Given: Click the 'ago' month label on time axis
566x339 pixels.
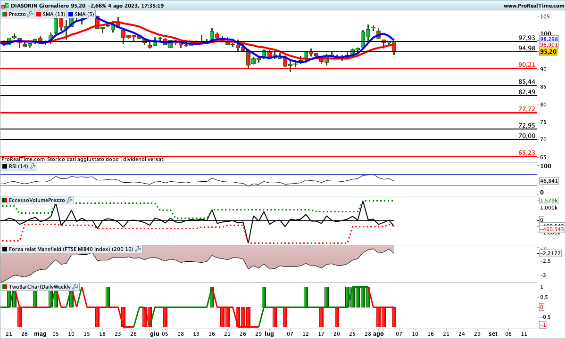Looking at the screenshot, I should click(379, 334).
